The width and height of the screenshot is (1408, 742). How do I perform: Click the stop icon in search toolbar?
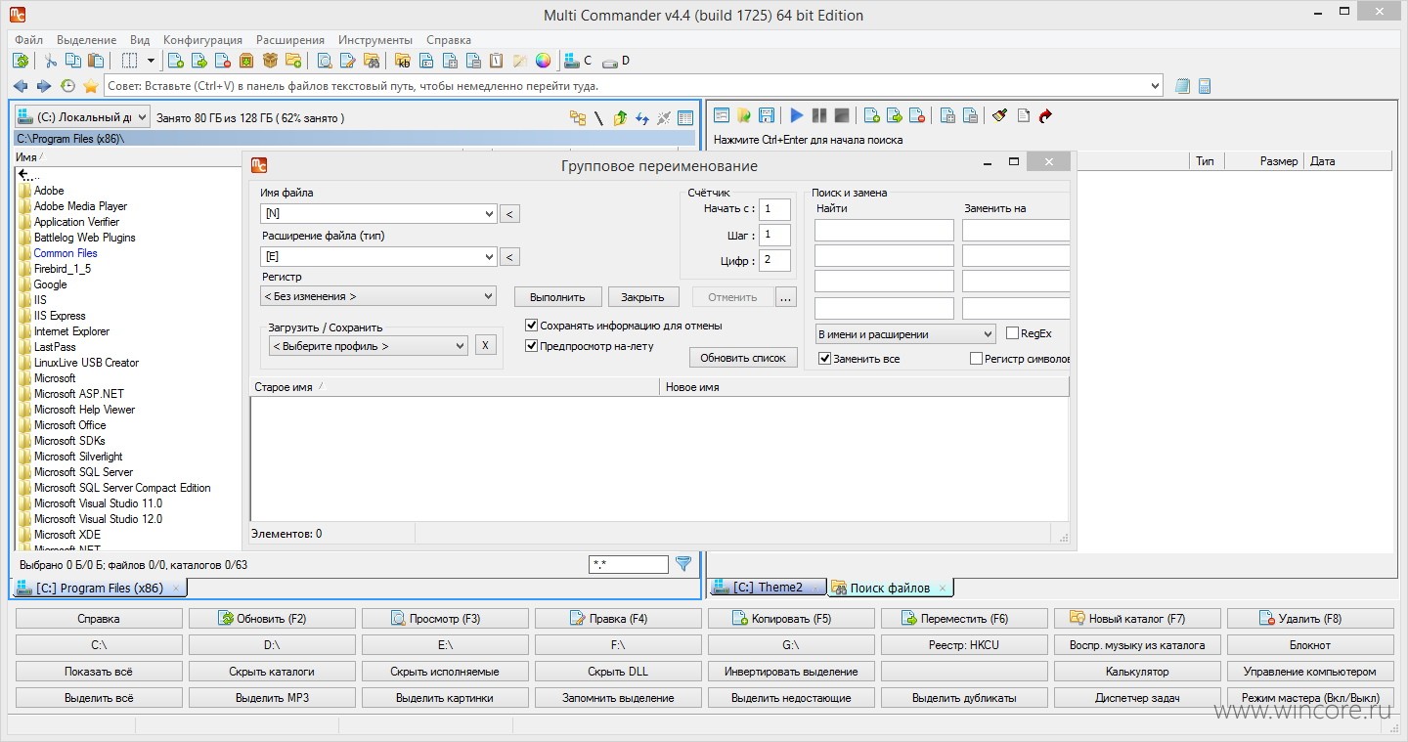tap(842, 115)
